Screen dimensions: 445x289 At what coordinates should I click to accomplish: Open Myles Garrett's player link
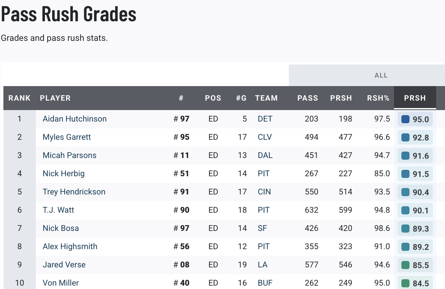click(x=67, y=137)
